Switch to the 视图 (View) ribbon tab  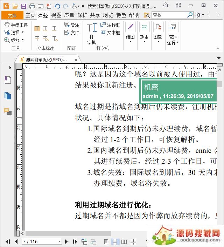56,15
